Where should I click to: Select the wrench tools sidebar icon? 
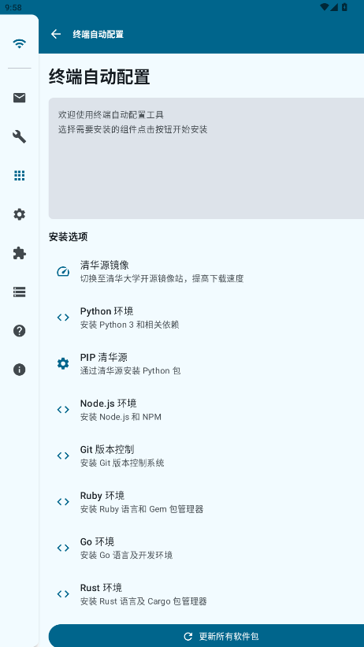pos(20,136)
